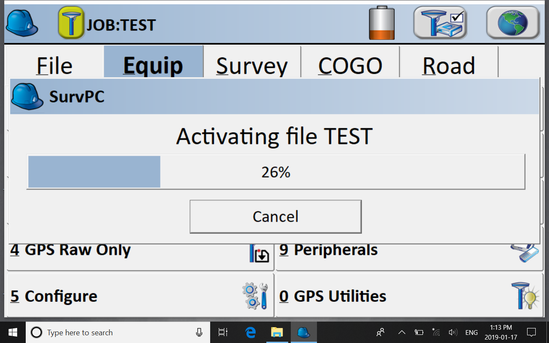Open the Windows Start menu
This screenshot has width=549, height=343.
pyautogui.click(x=12, y=332)
